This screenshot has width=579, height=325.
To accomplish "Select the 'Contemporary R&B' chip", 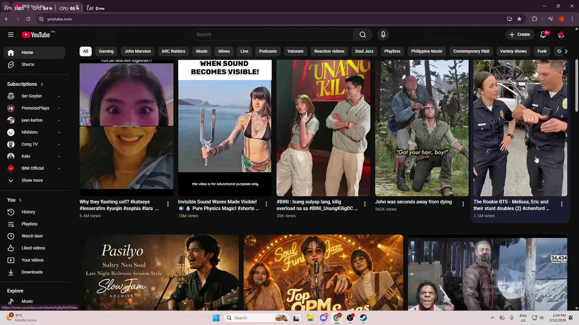I will [x=471, y=51].
